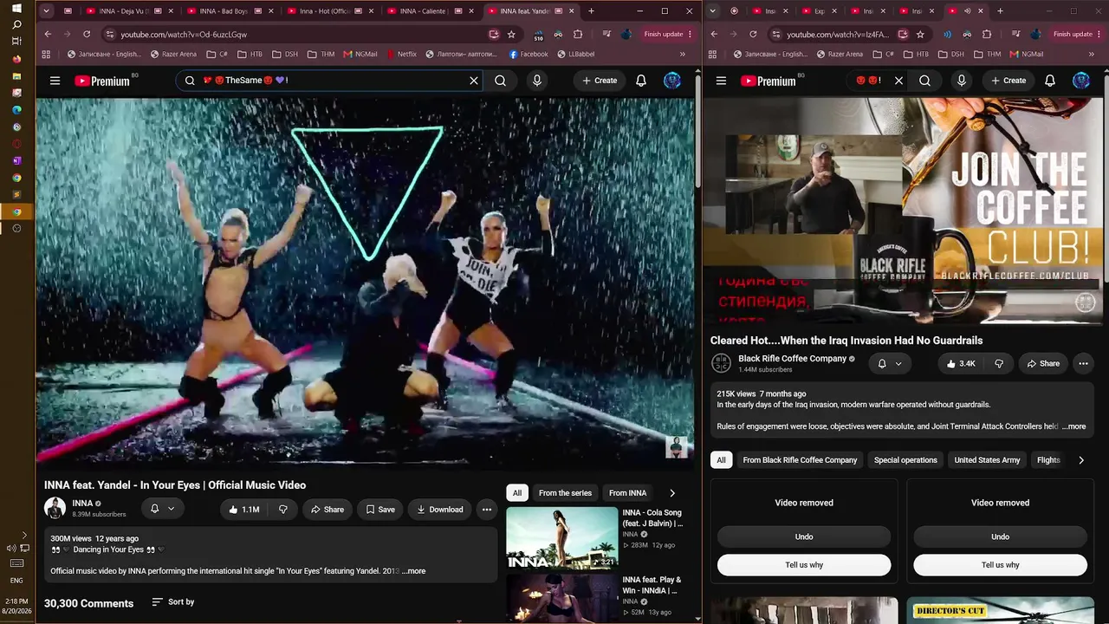
Task: Select the 'From the series' filter chip
Action: pyautogui.click(x=565, y=493)
